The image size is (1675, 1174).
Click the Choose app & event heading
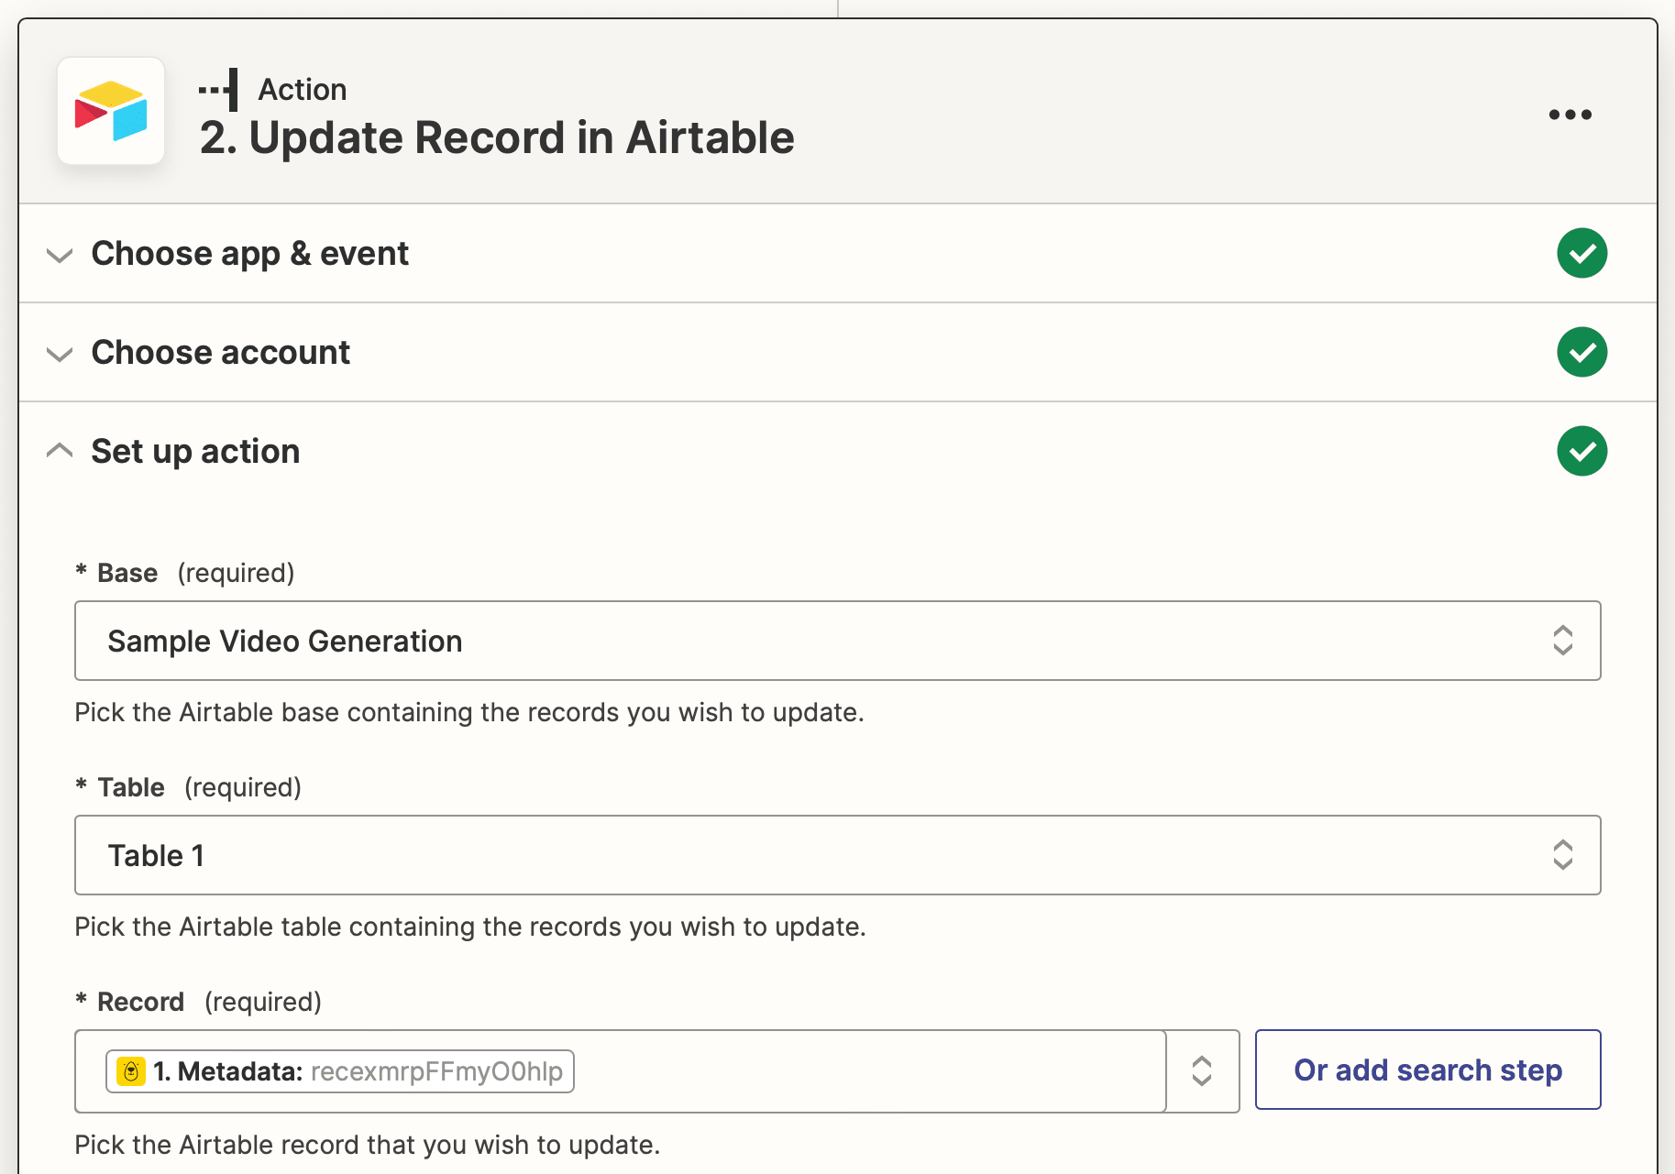(250, 254)
